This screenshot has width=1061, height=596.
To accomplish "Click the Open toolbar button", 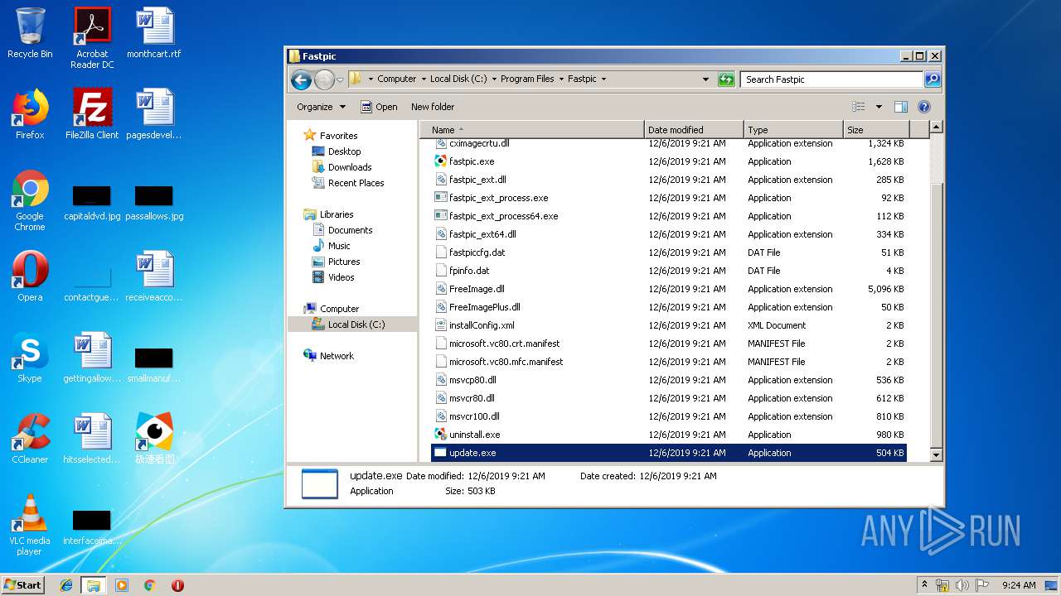I will pyautogui.click(x=379, y=107).
